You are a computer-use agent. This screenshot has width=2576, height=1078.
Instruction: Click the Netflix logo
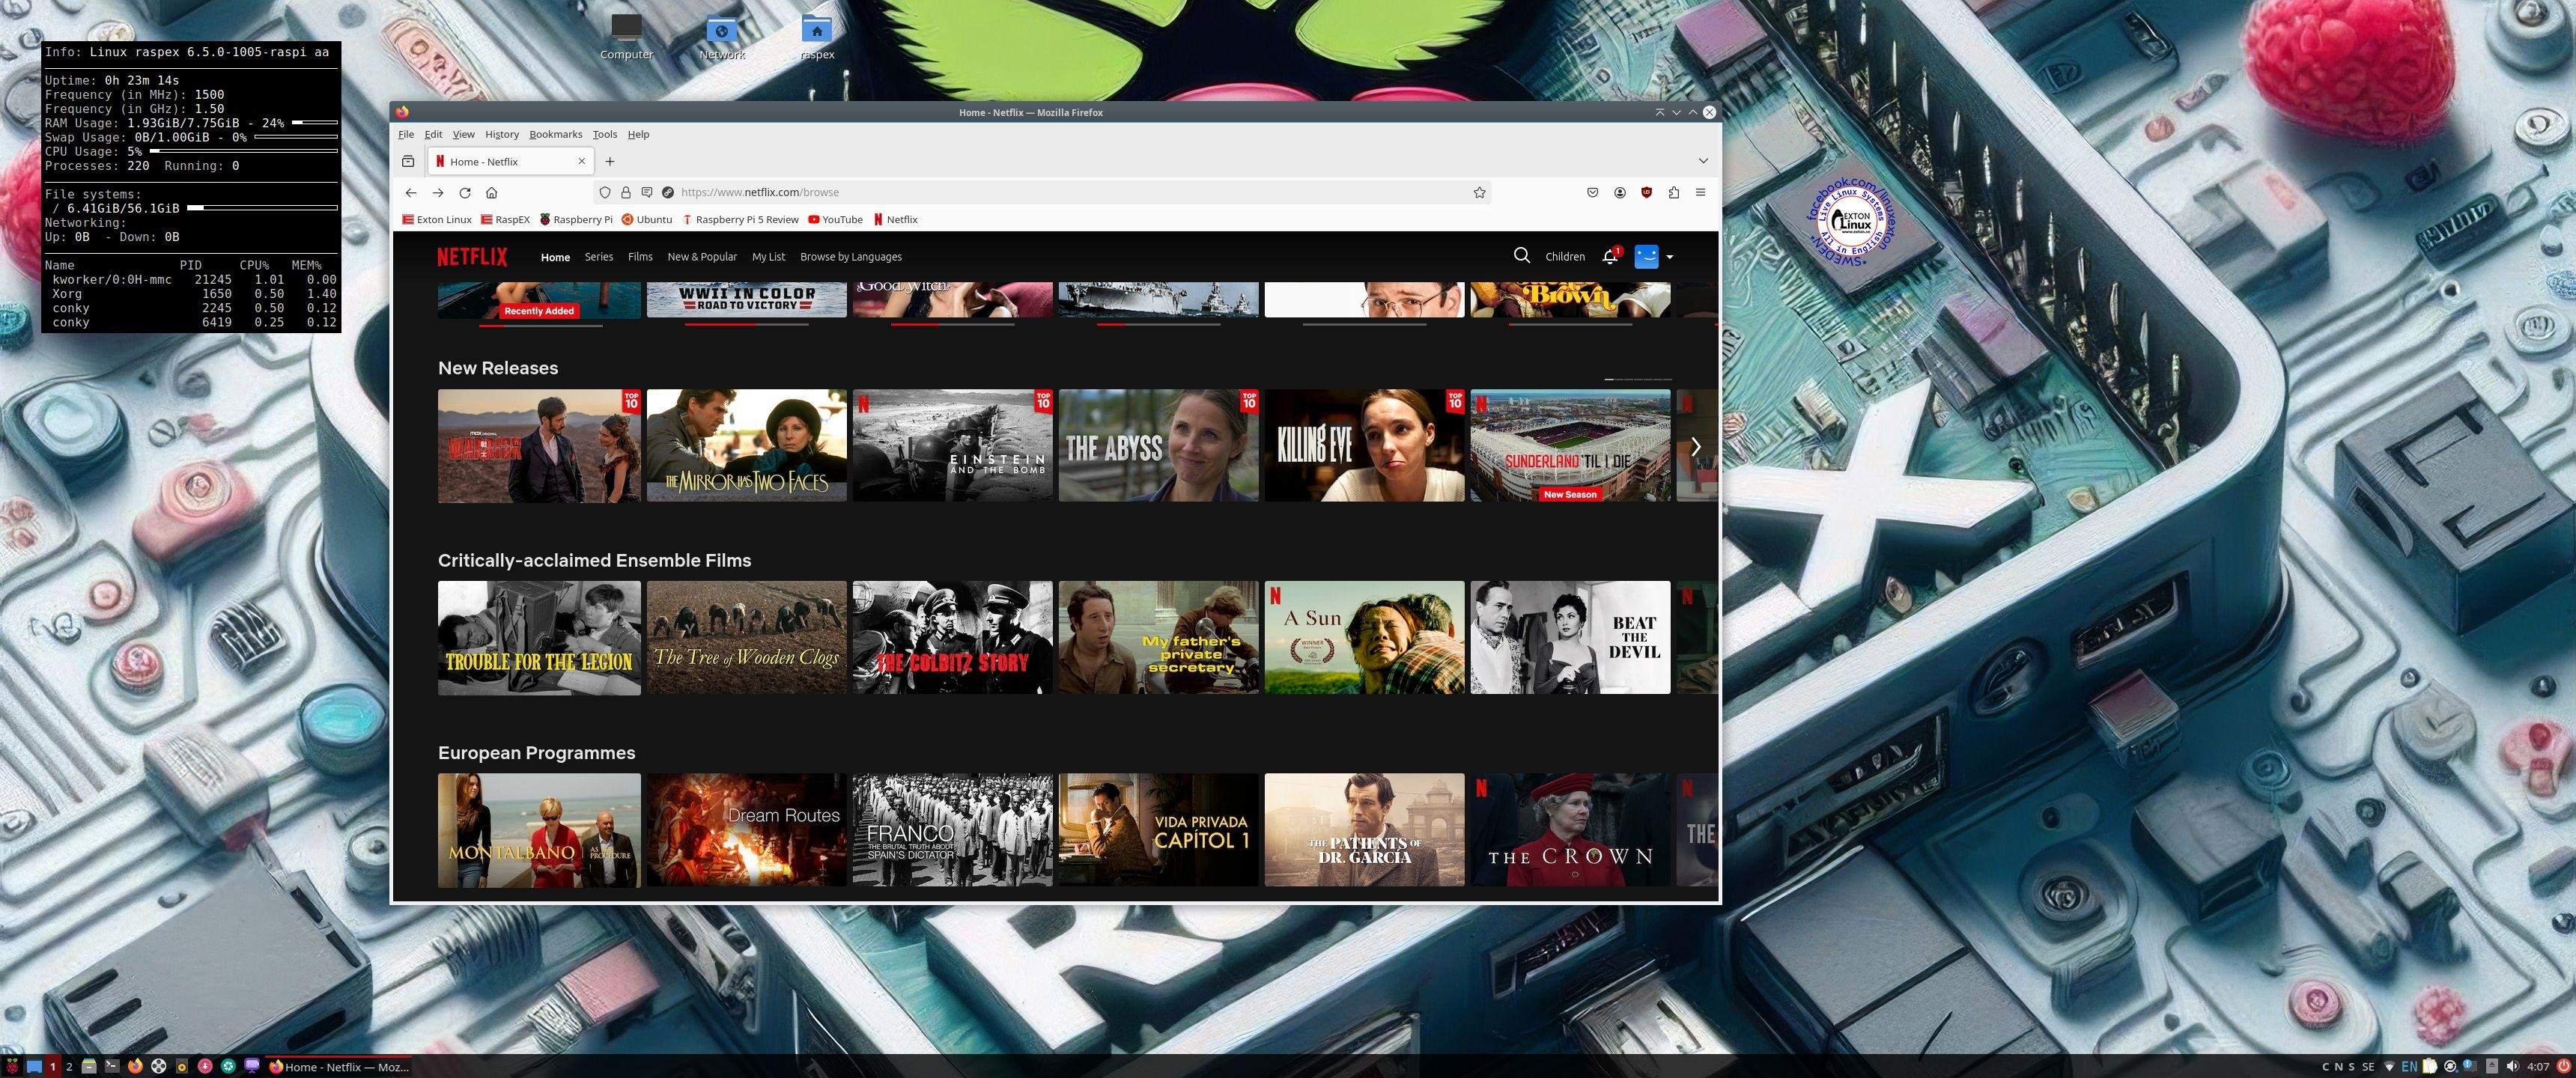click(x=472, y=256)
